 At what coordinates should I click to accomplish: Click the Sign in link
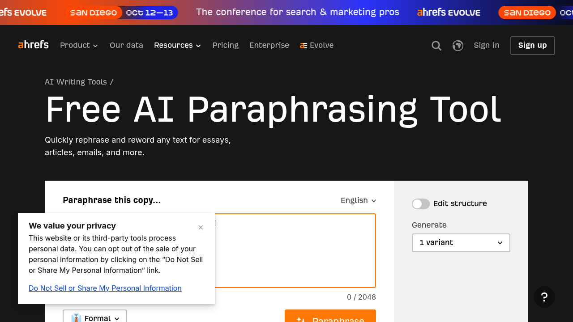click(x=487, y=45)
